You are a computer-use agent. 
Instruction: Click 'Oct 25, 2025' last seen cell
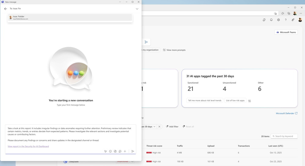276,161
